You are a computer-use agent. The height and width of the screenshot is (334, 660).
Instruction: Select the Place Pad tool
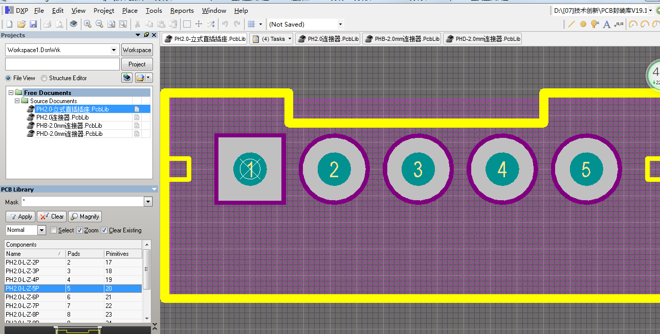tap(583, 24)
